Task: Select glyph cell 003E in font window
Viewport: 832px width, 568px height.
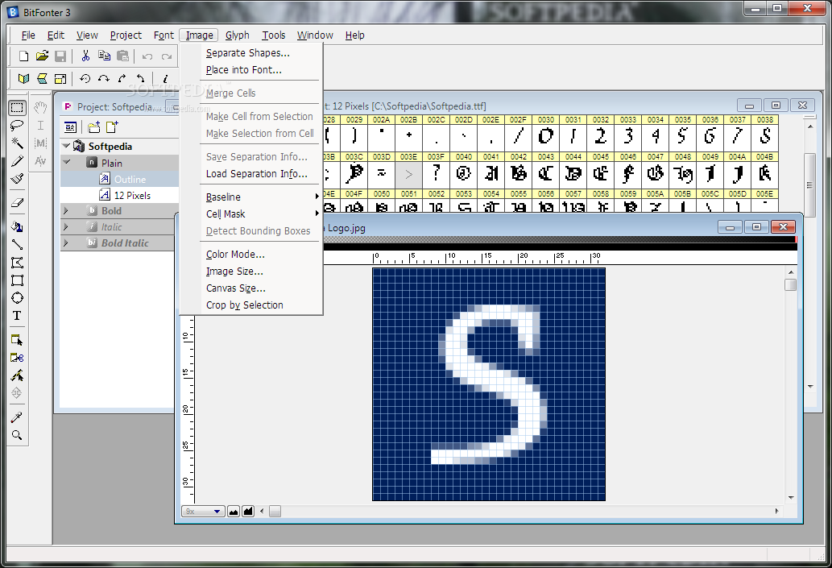Action: [x=408, y=169]
